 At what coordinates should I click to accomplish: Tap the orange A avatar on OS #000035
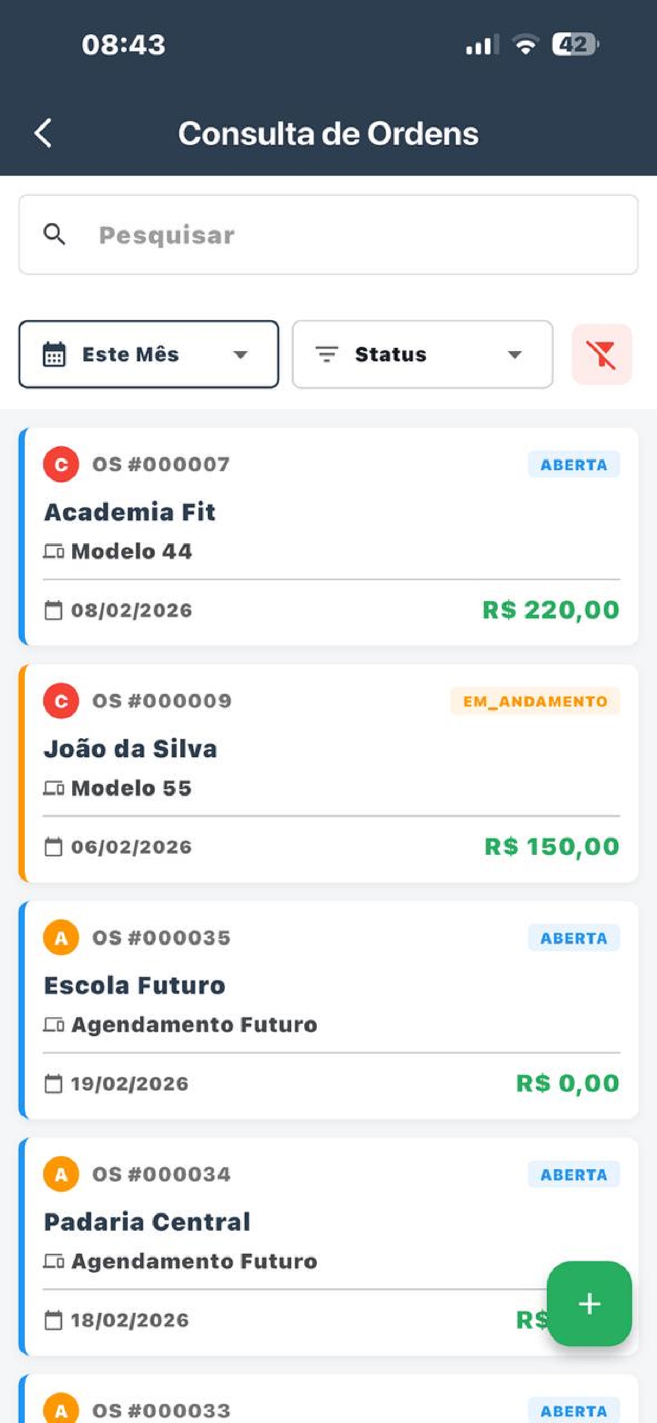click(61, 937)
